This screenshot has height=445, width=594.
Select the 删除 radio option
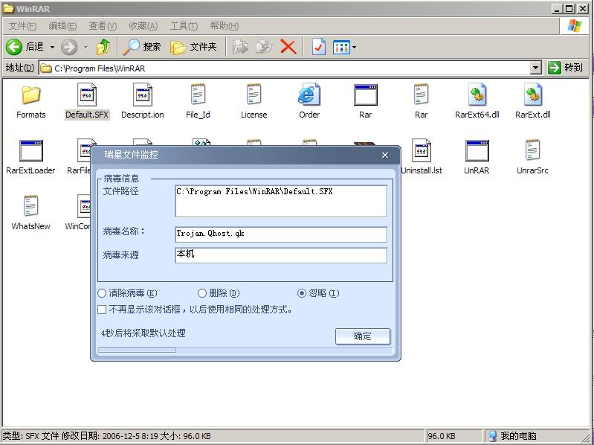(x=202, y=293)
